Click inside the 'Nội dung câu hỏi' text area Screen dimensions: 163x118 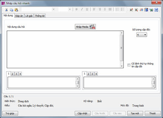(64, 49)
